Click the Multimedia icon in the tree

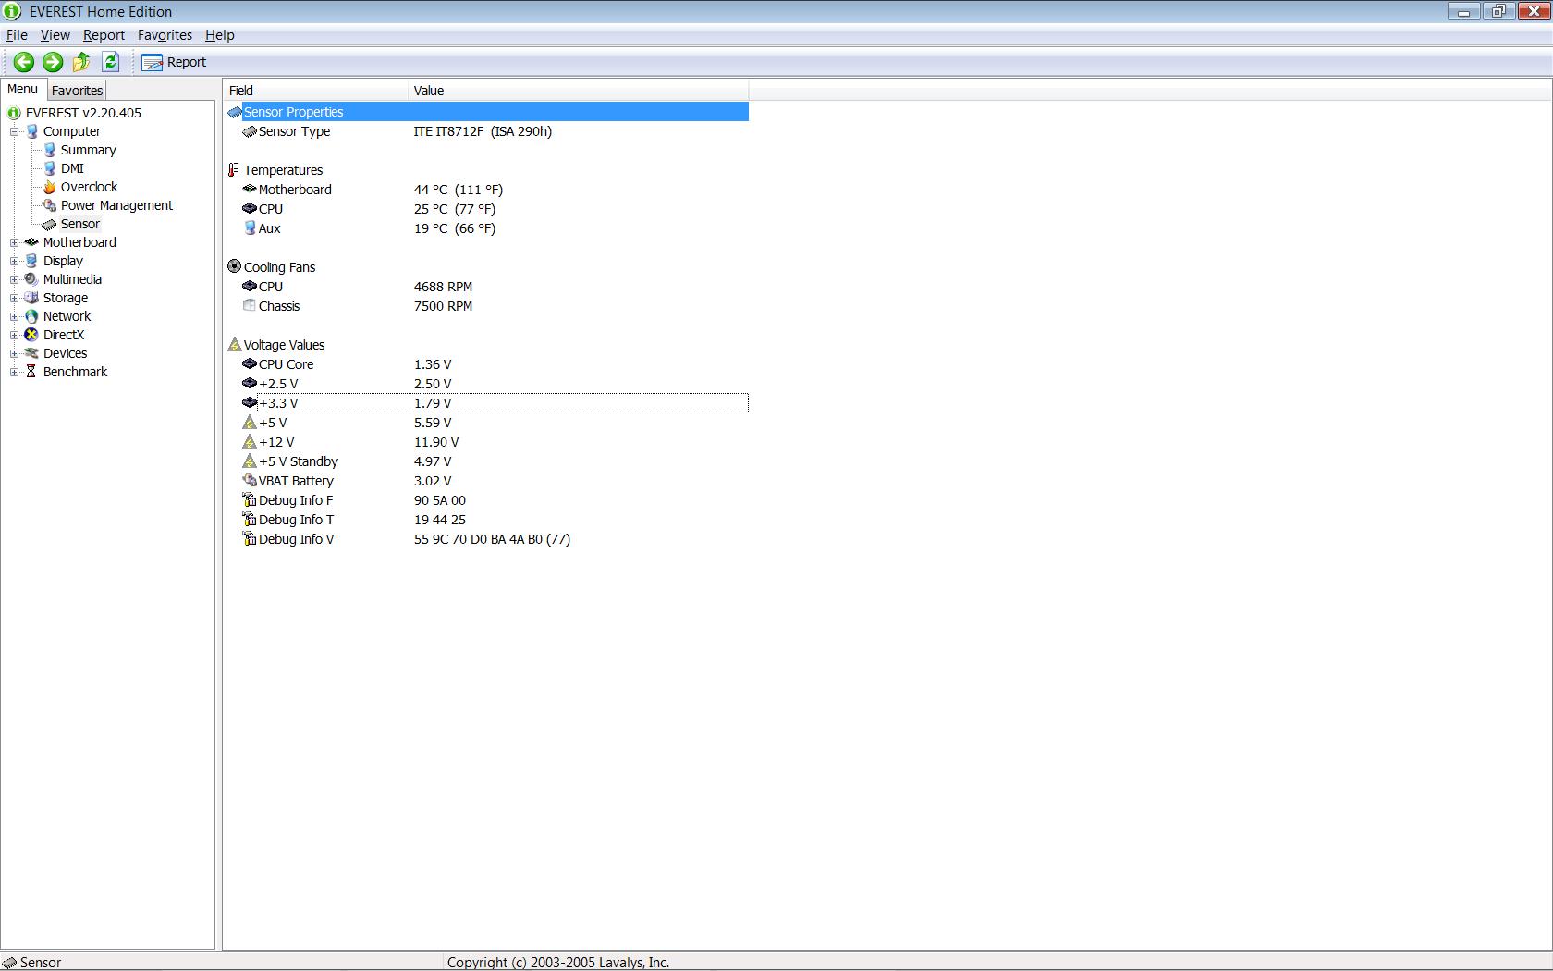click(31, 279)
